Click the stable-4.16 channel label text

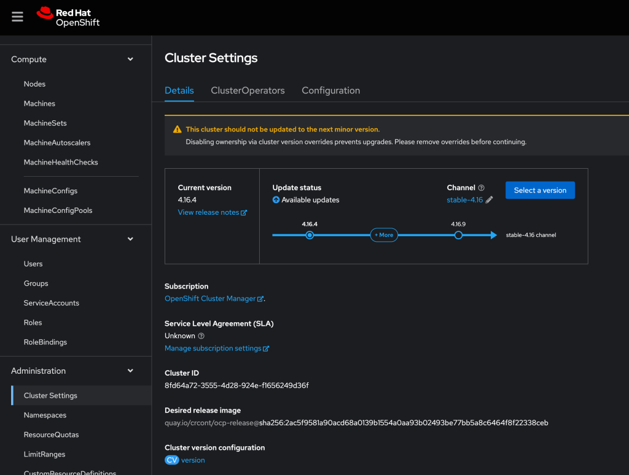click(x=531, y=235)
